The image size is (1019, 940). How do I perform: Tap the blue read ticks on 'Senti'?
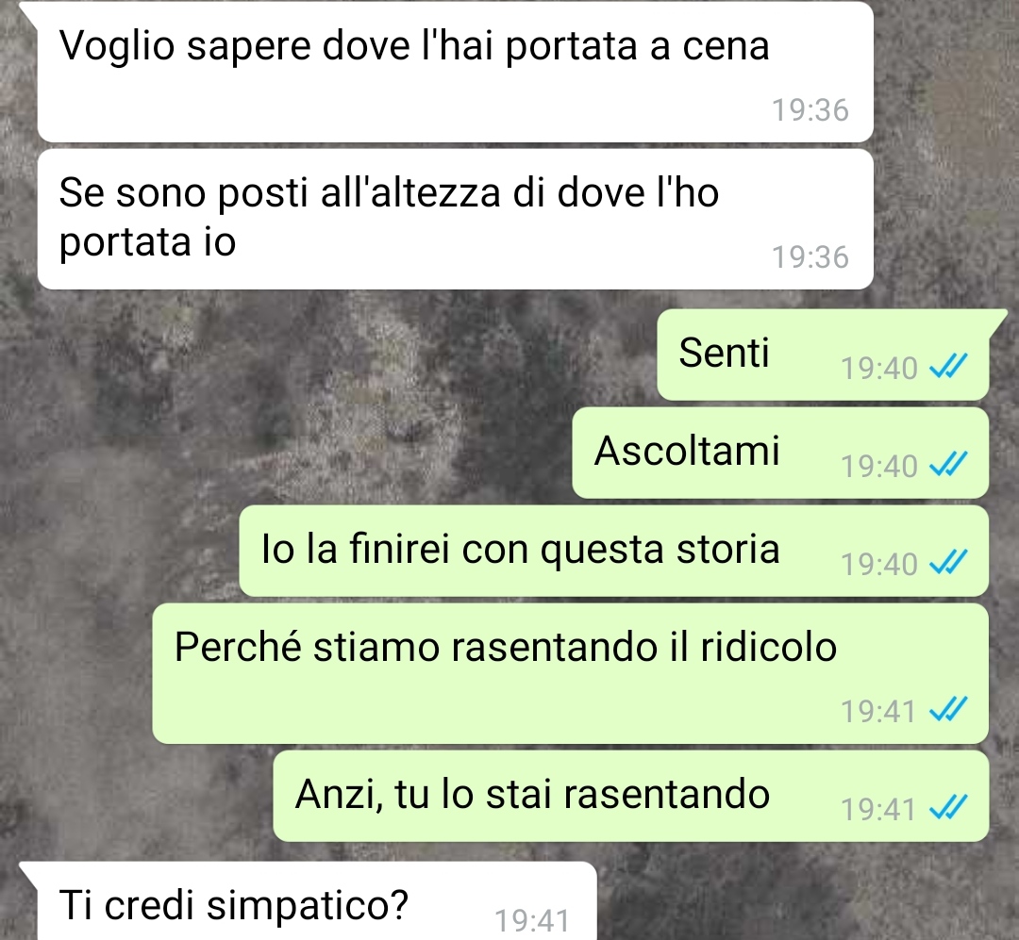(949, 367)
